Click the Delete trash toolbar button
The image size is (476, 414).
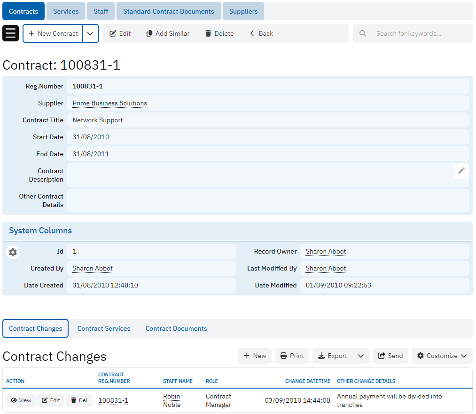pyautogui.click(x=219, y=33)
